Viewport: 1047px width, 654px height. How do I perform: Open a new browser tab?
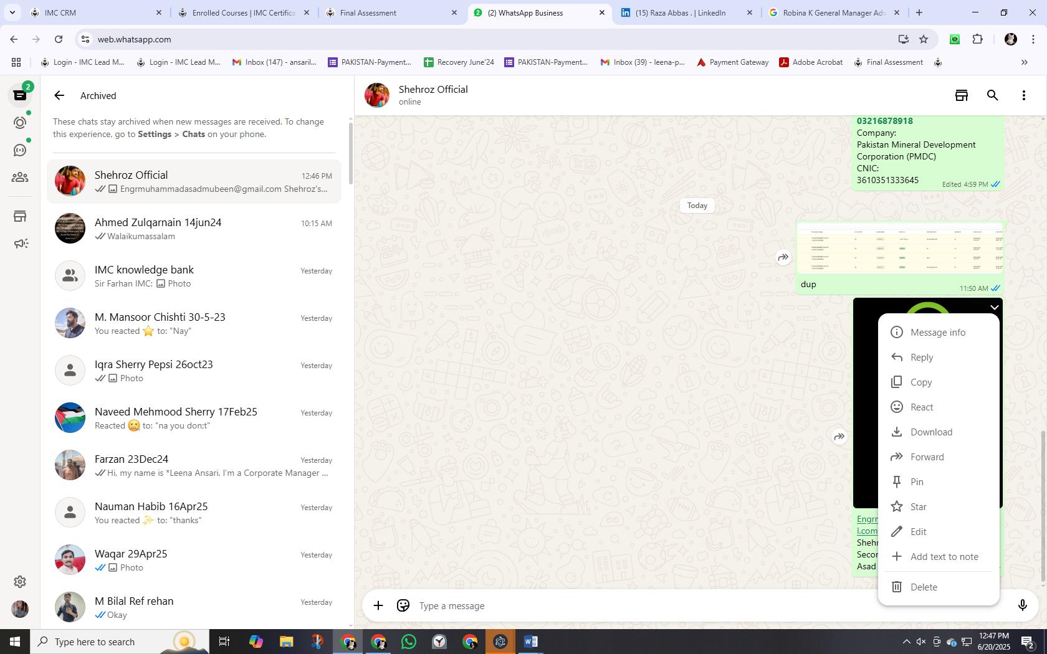point(919,12)
